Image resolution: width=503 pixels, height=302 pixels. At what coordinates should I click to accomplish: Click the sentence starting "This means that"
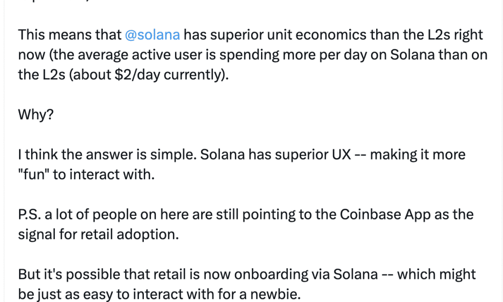pyautogui.click(x=253, y=54)
